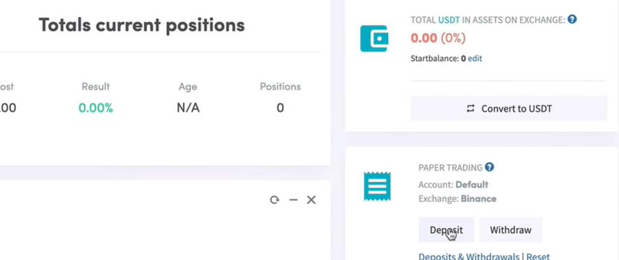Image resolution: width=619 pixels, height=260 pixels.
Task: Edit the Startbalance value
Action: pos(475,58)
